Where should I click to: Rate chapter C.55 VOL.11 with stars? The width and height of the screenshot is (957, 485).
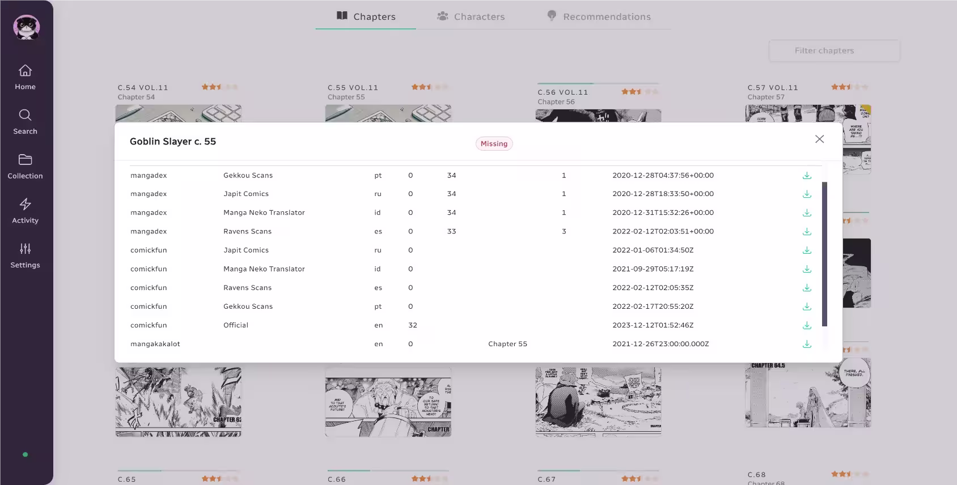430,87
